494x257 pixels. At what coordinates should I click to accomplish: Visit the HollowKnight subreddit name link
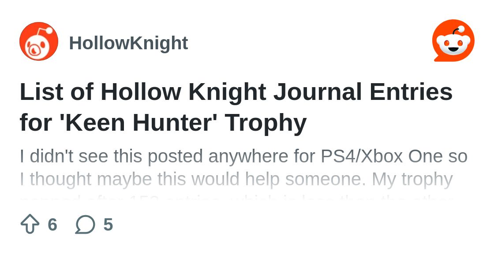click(x=128, y=43)
